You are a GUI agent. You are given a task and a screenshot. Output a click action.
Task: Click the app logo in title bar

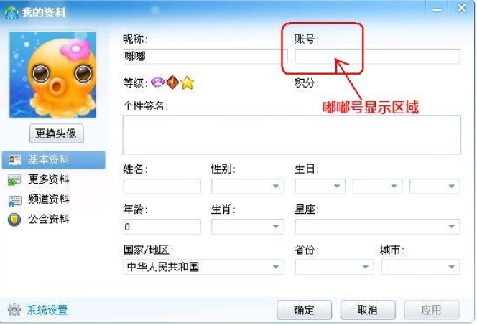pyautogui.click(x=11, y=12)
